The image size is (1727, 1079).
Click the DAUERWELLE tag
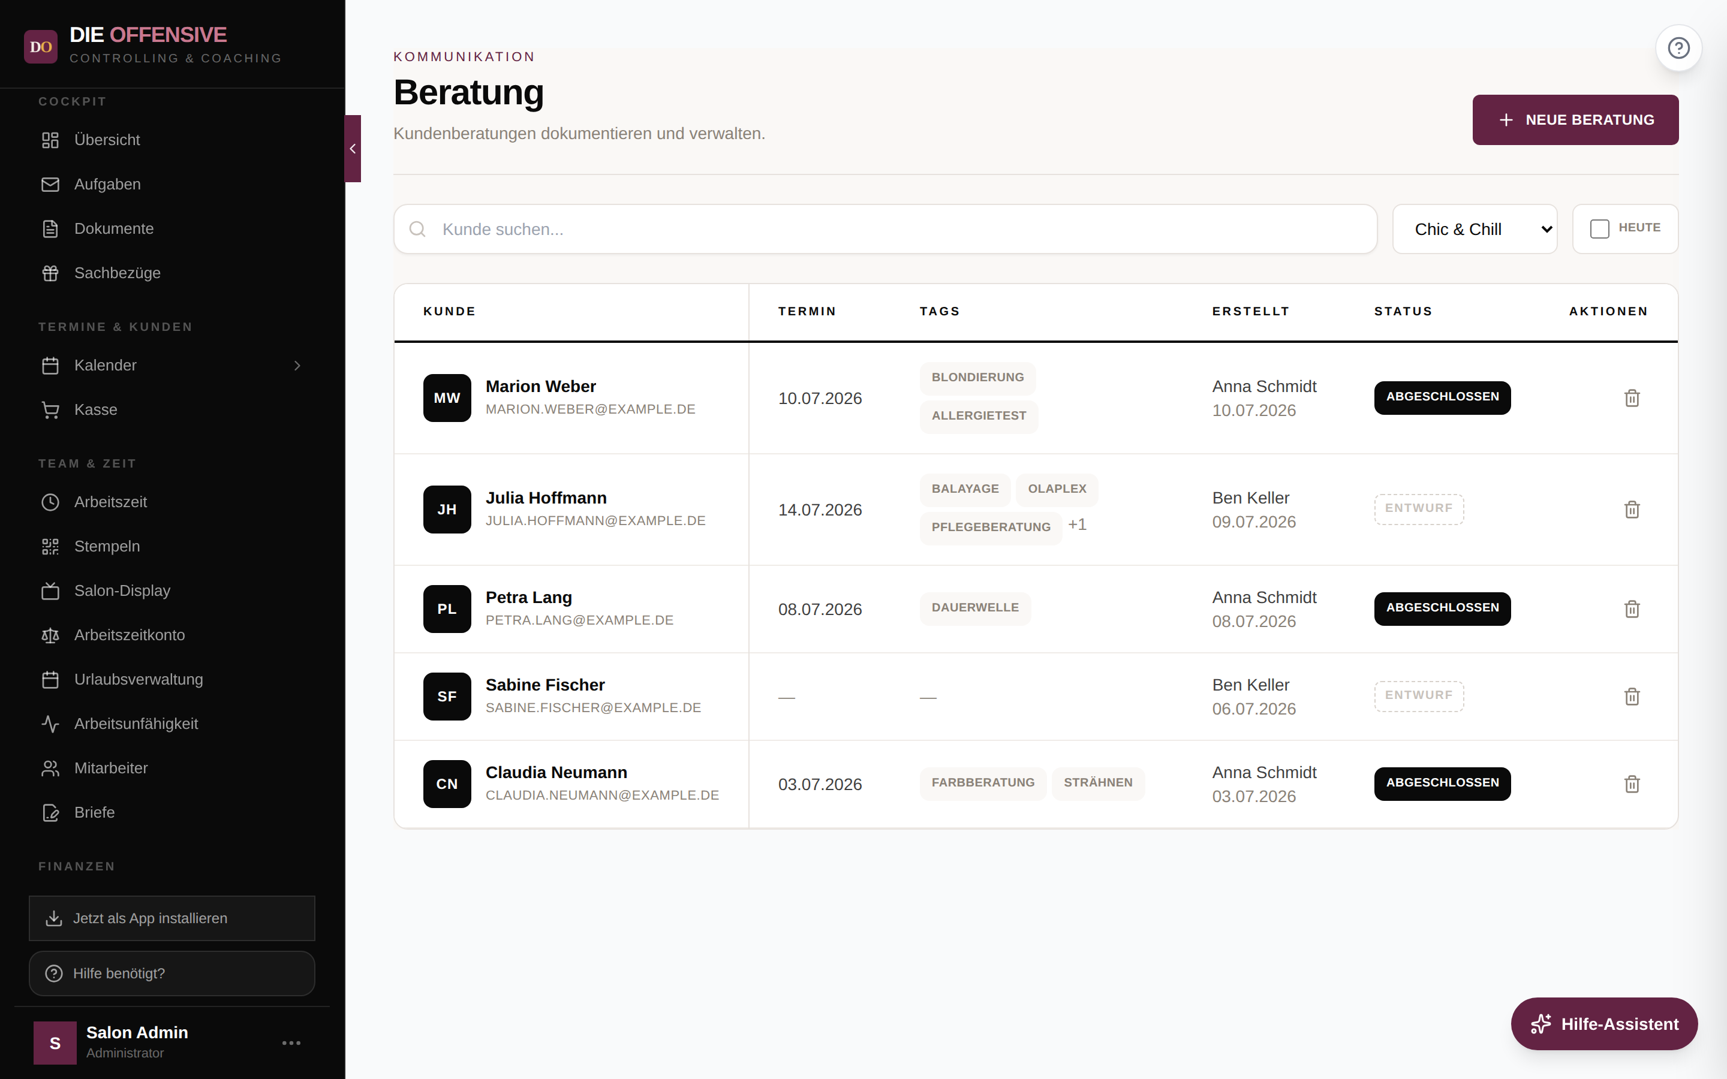tap(975, 608)
